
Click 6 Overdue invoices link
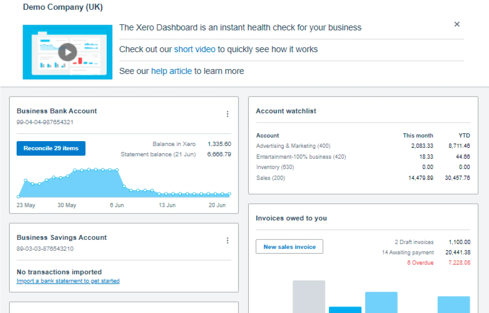420,262
